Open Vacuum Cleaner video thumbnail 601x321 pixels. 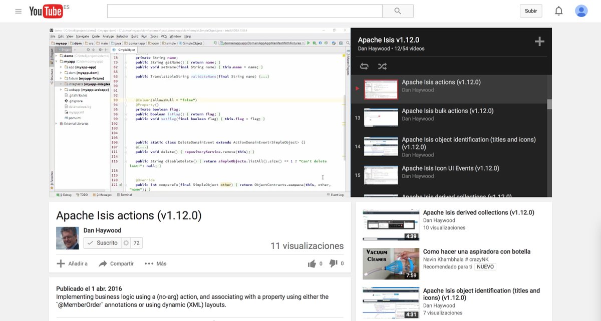[x=391, y=263]
